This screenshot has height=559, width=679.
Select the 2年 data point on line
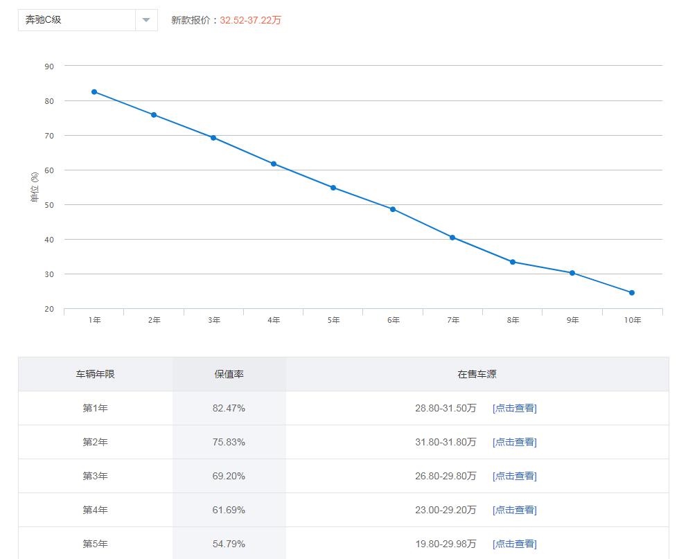[154, 115]
